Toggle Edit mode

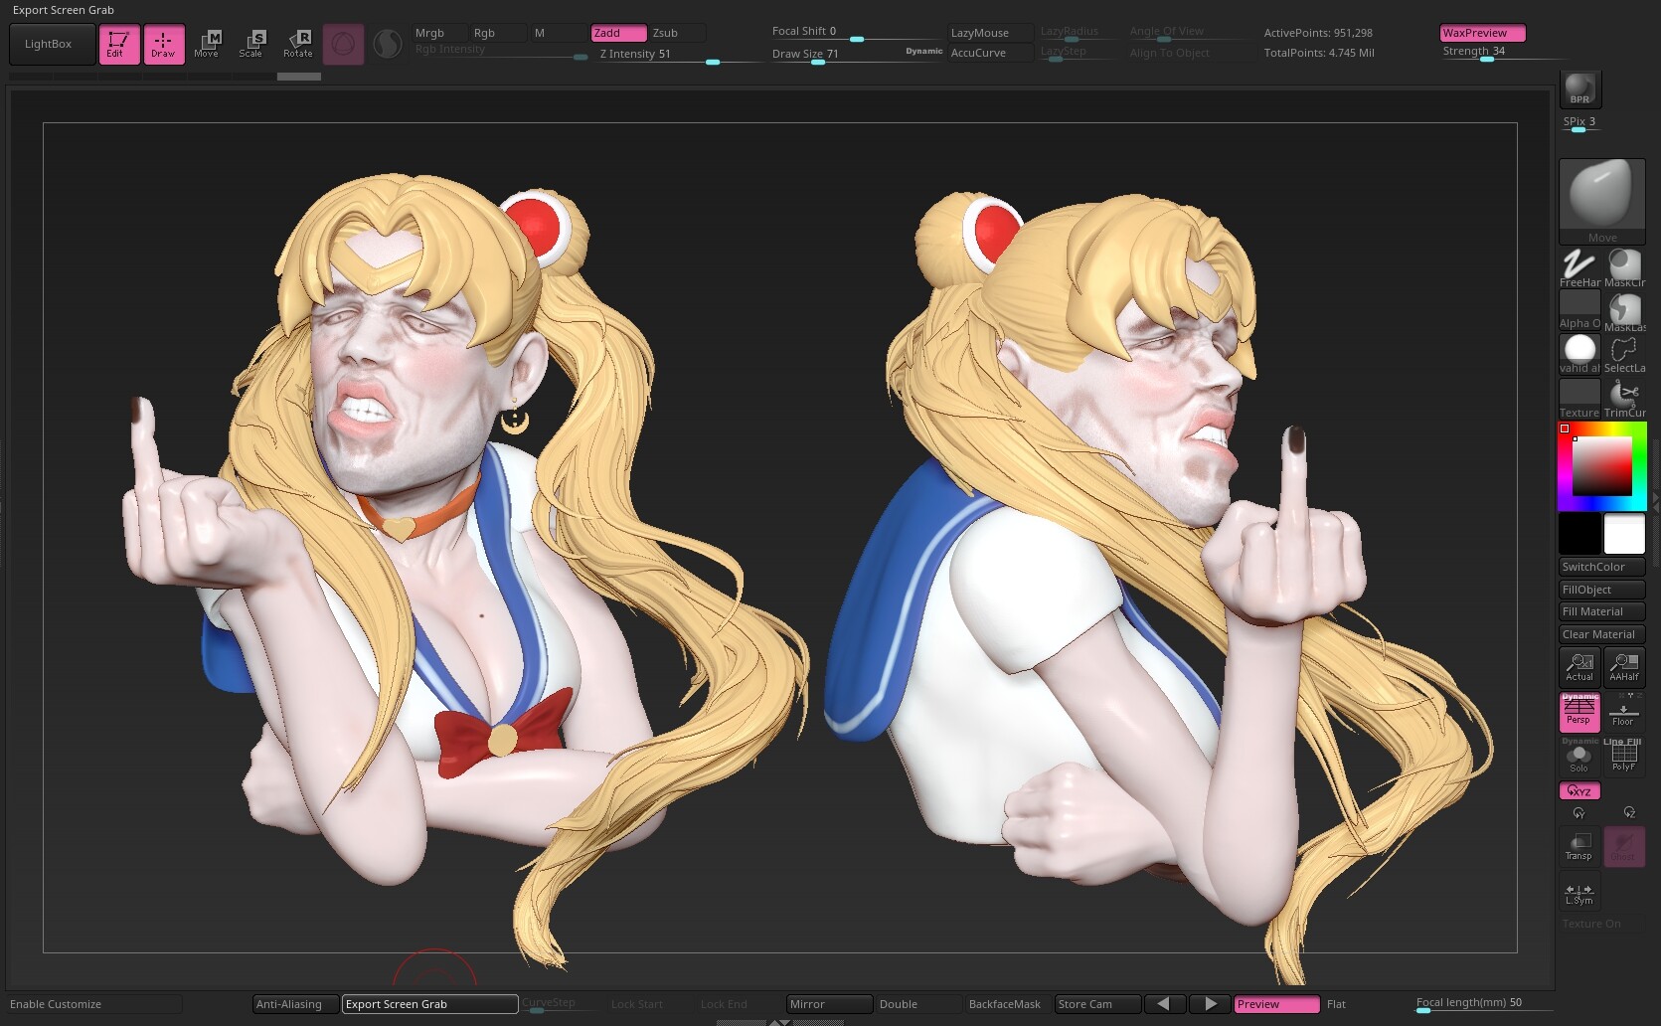119,44
